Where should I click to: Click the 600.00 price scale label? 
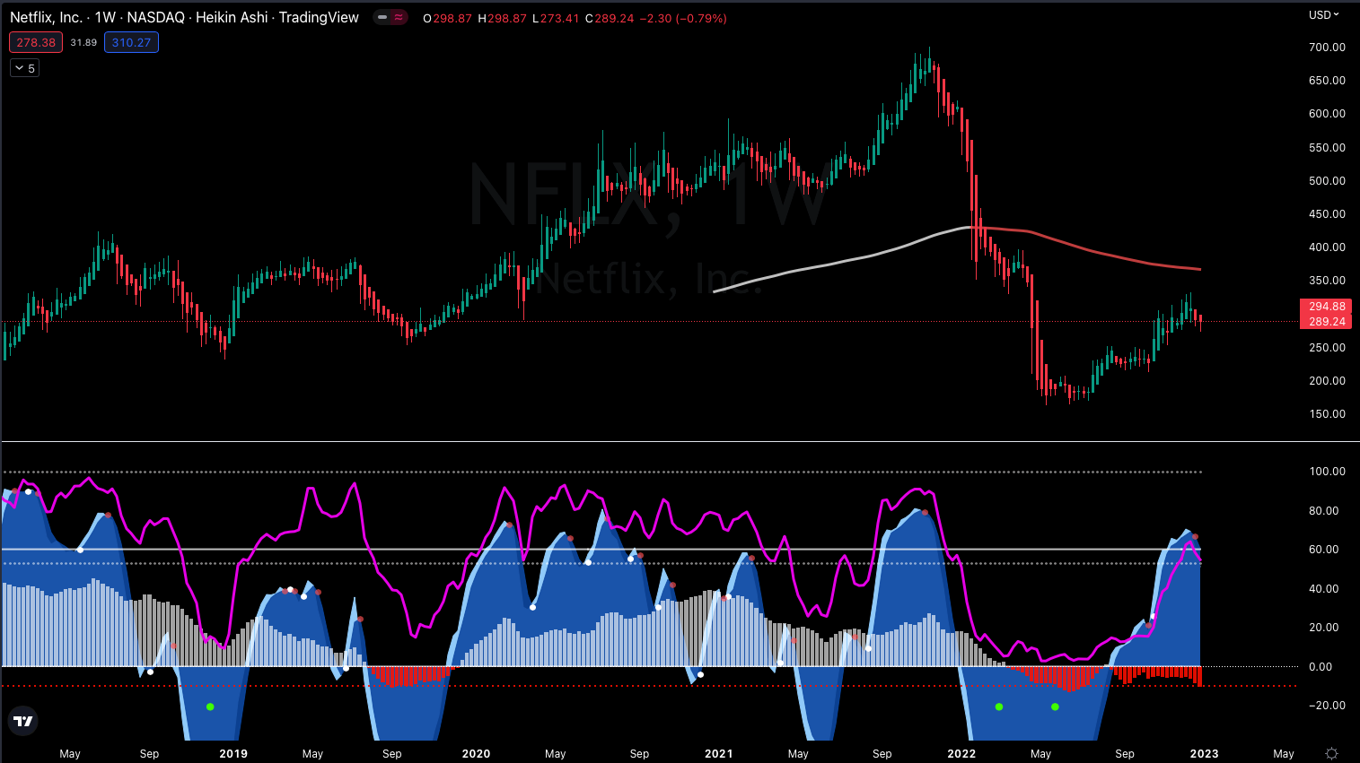(x=1327, y=113)
